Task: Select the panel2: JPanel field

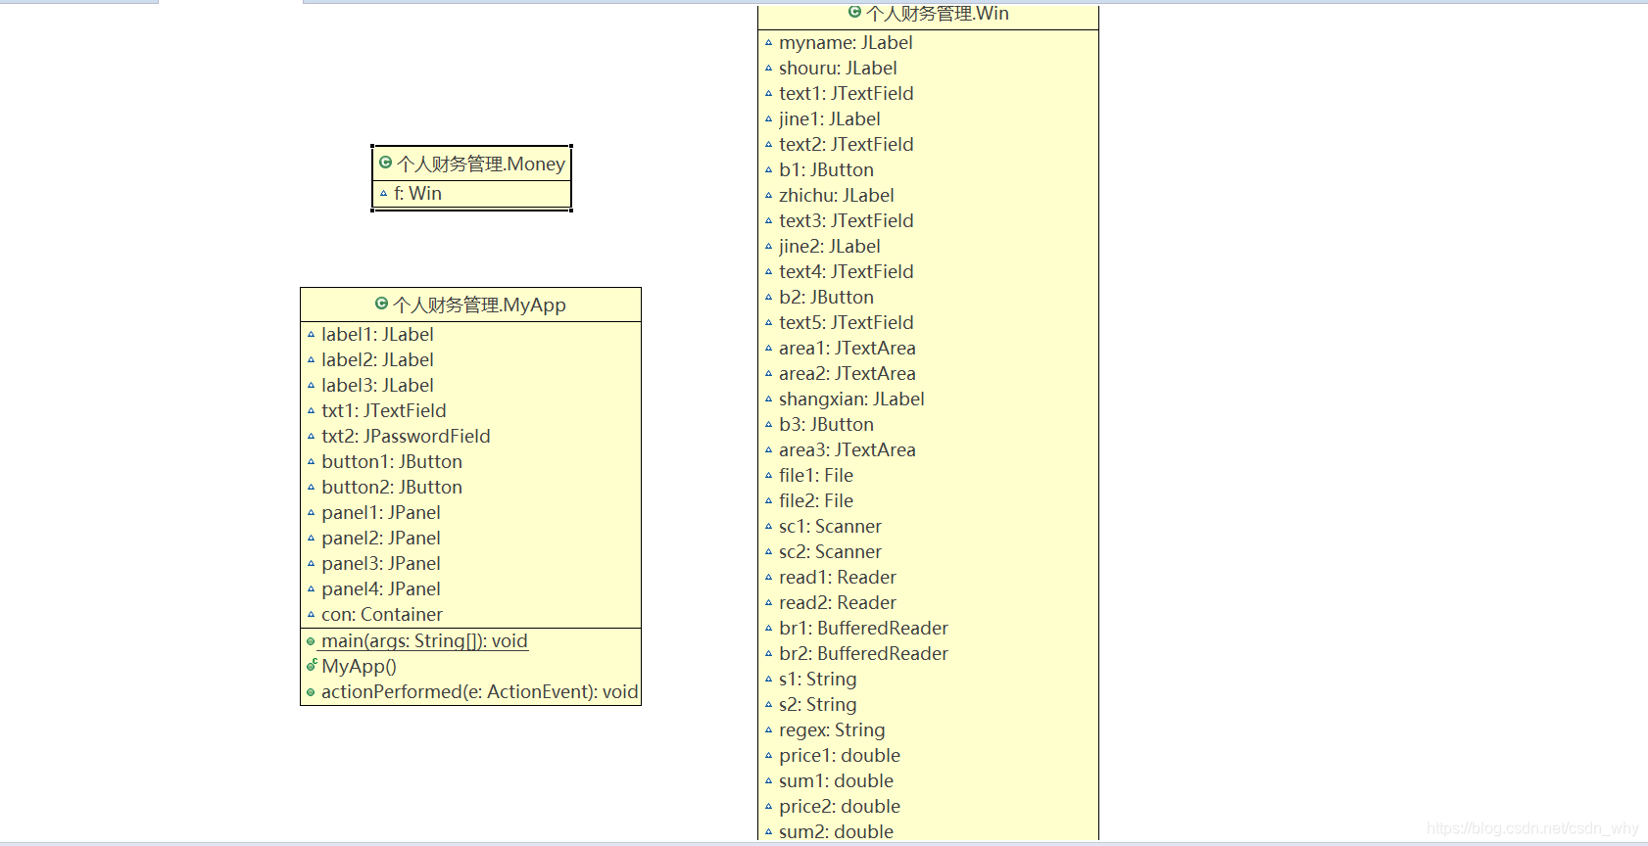Action: (381, 538)
